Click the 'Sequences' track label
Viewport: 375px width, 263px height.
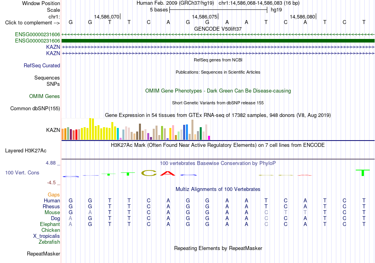[47, 78]
